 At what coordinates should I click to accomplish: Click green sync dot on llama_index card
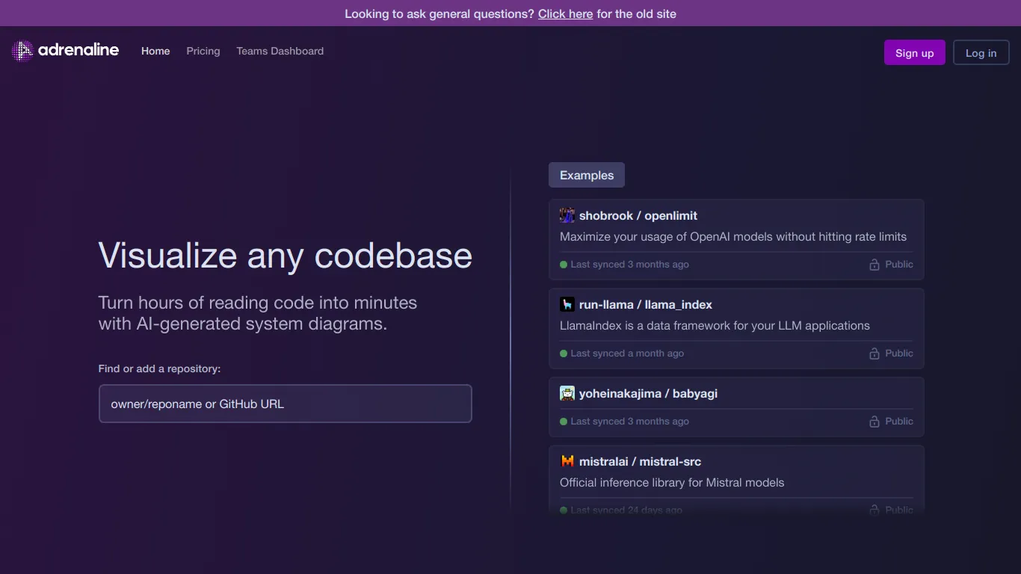click(564, 354)
